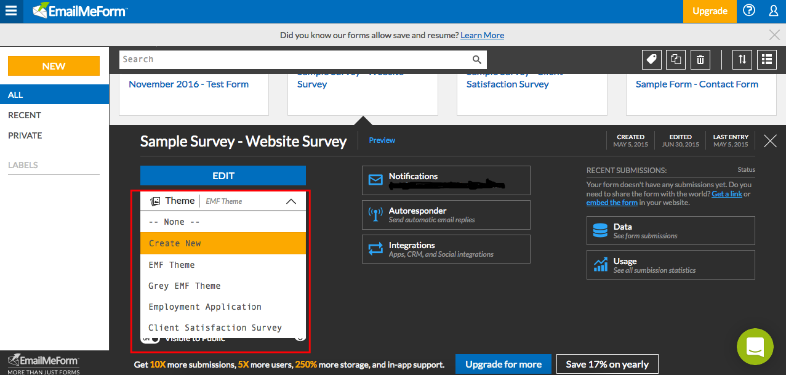Click the search magnifier icon

pos(477,60)
